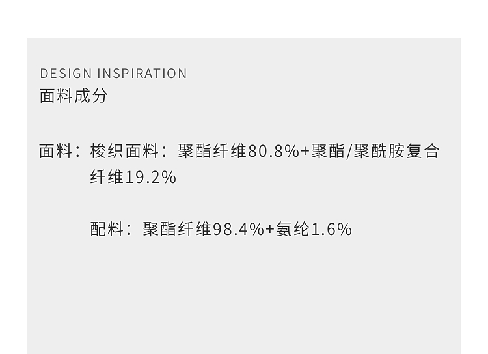The width and height of the screenshot is (488, 354).
Task: Click the 聚酰胺复合 text
Action: pyautogui.click(x=397, y=152)
